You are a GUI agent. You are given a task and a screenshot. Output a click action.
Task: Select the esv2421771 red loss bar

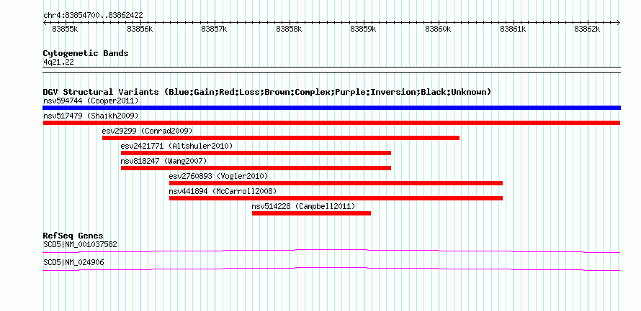pyautogui.click(x=256, y=153)
